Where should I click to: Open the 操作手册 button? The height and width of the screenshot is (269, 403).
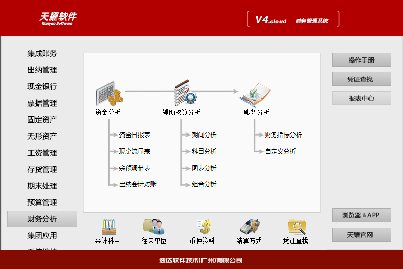(x=361, y=60)
